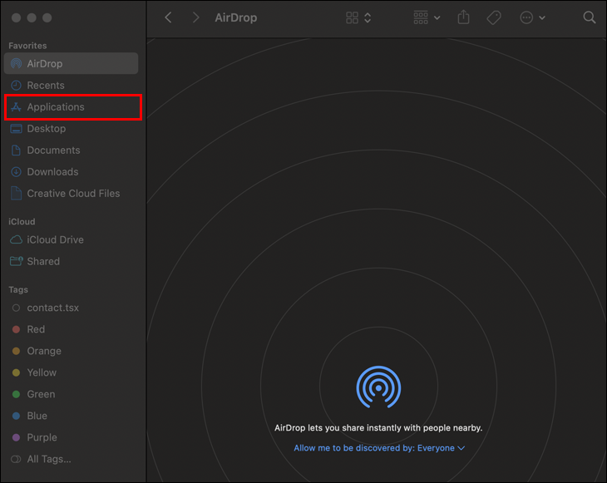Image resolution: width=607 pixels, height=483 pixels.
Task: Open Creative Cloud Files
Action: coord(71,193)
